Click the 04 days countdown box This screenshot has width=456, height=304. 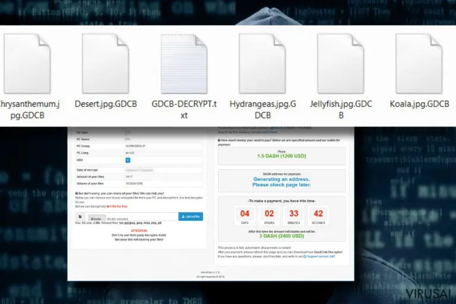245,216
